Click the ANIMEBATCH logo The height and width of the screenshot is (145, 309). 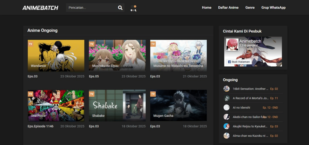coord(40,8)
